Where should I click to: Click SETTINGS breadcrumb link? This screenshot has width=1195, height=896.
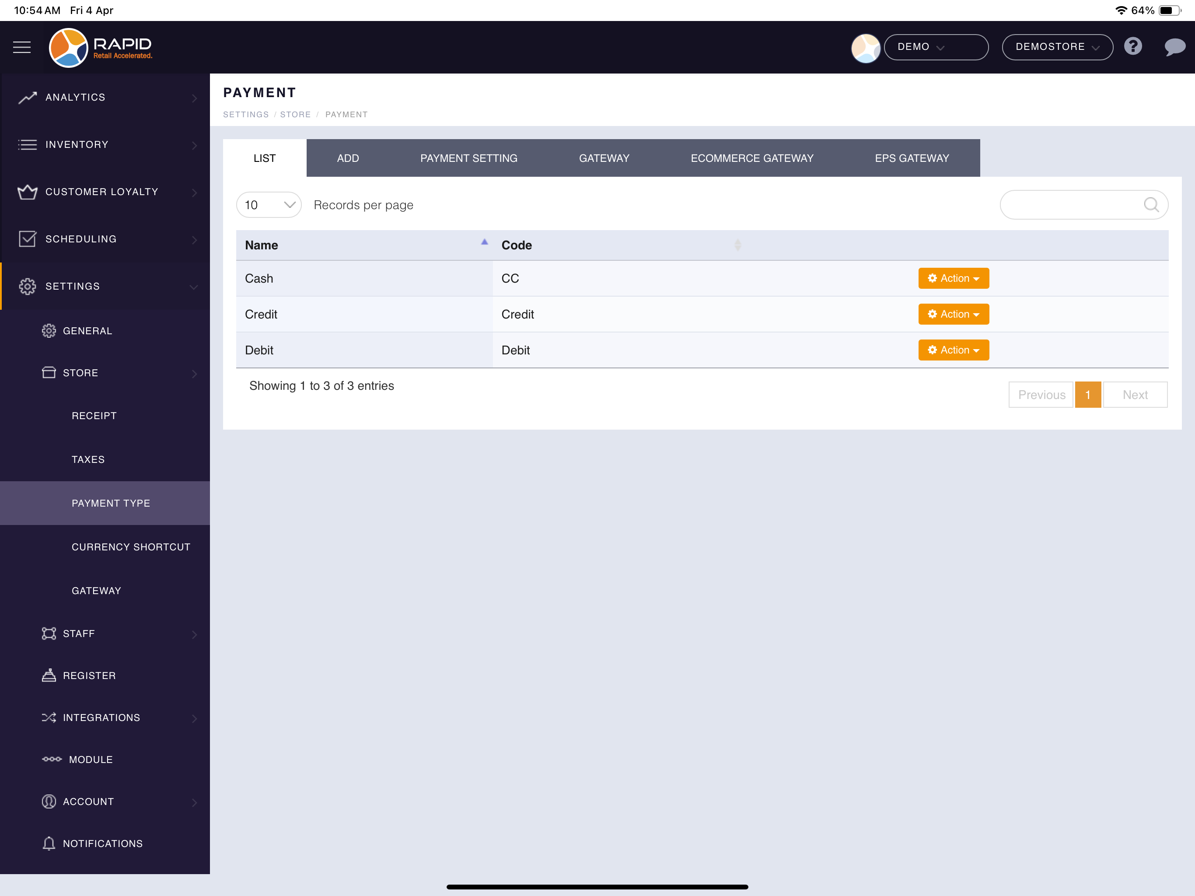point(246,115)
